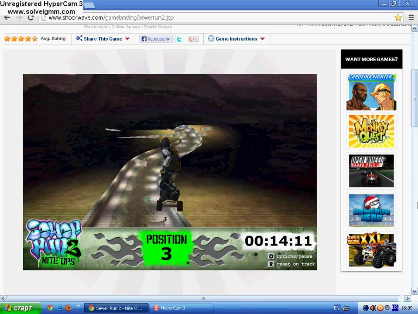Click the Twitter share icon
418x314 pixels.
(x=179, y=39)
